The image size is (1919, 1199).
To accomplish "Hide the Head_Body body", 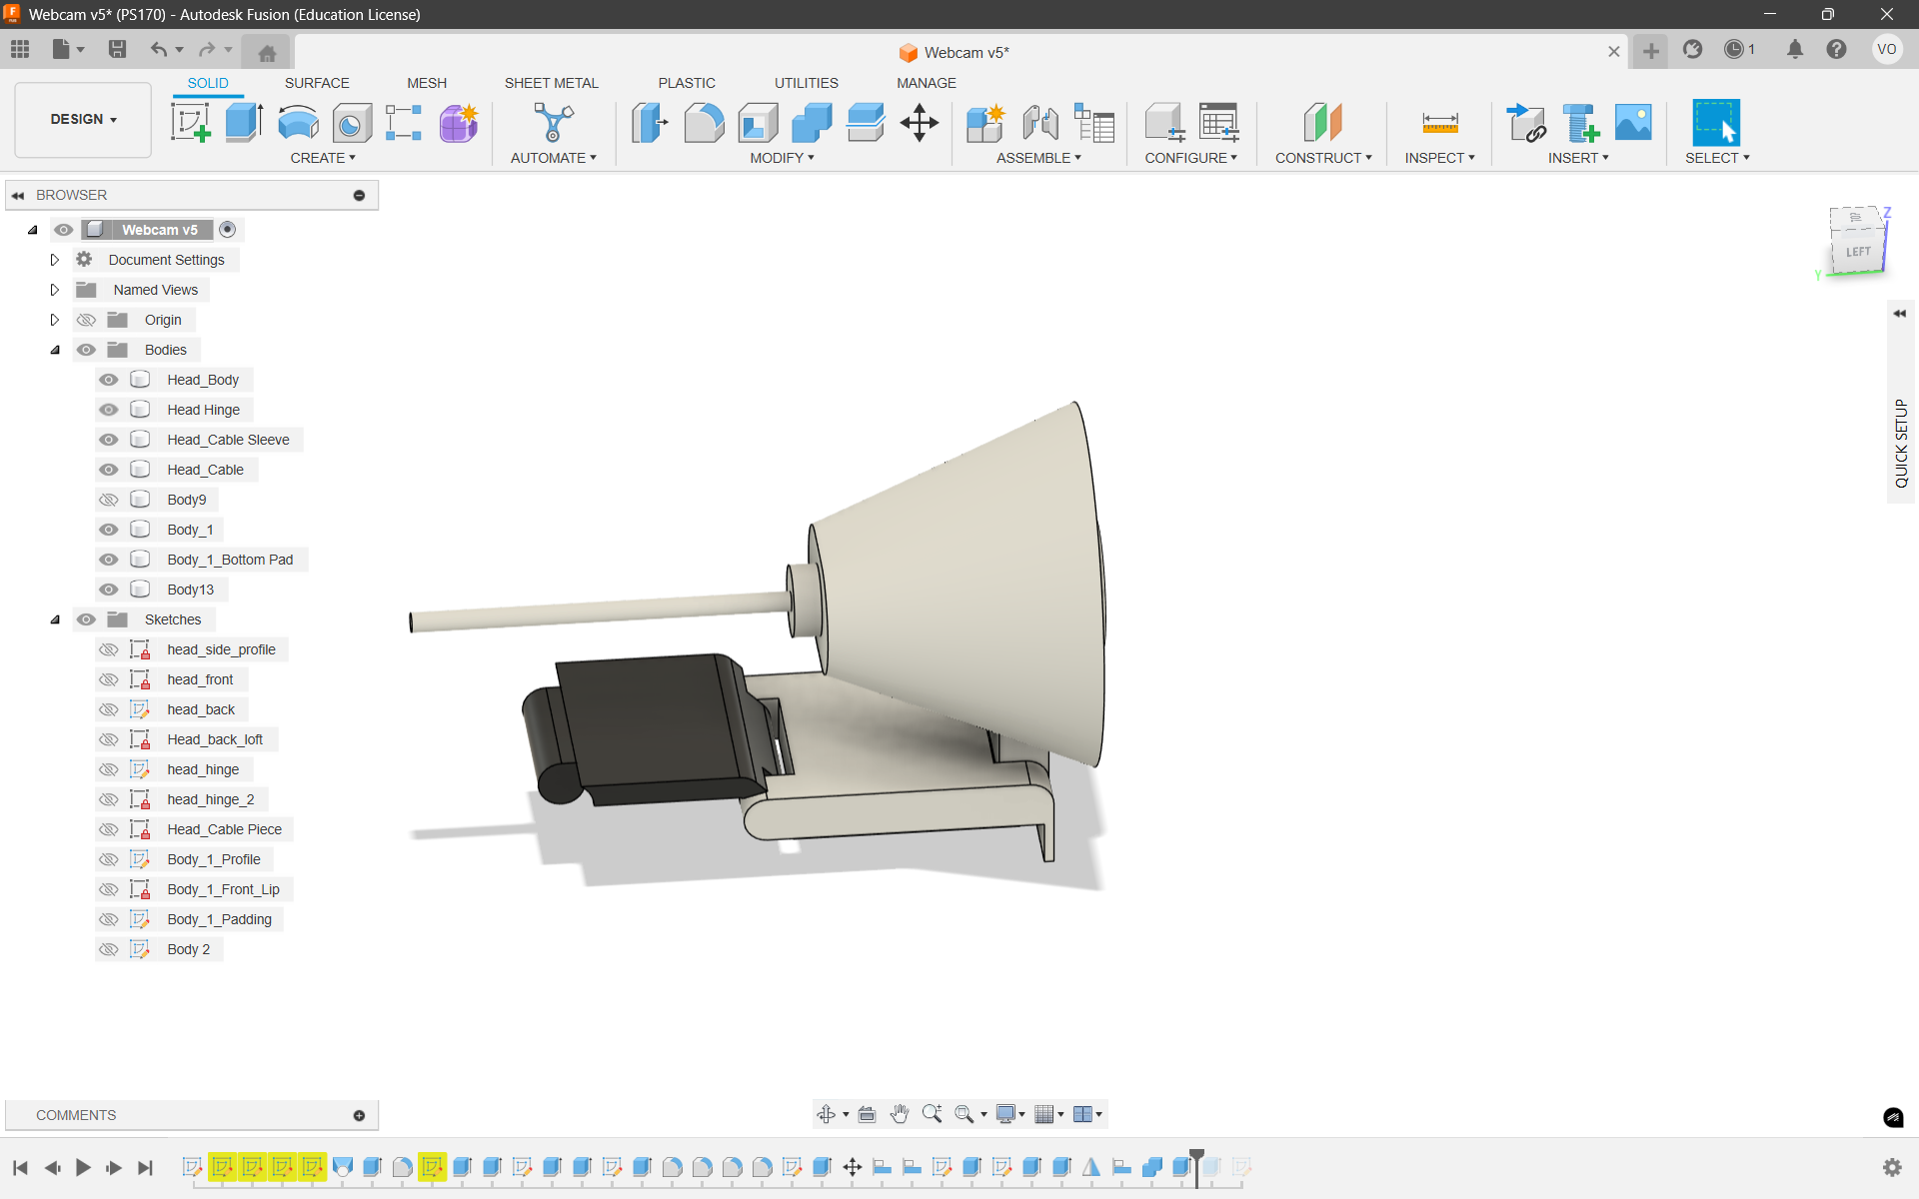I will click(109, 380).
